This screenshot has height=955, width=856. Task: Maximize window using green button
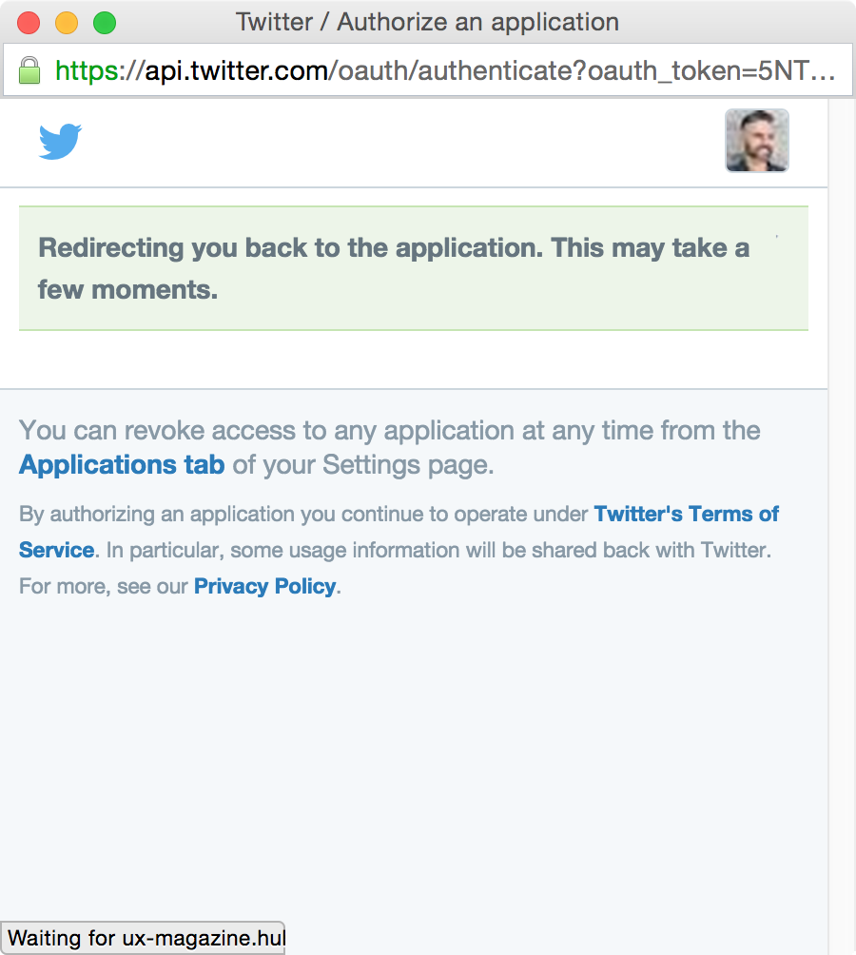tap(105, 23)
